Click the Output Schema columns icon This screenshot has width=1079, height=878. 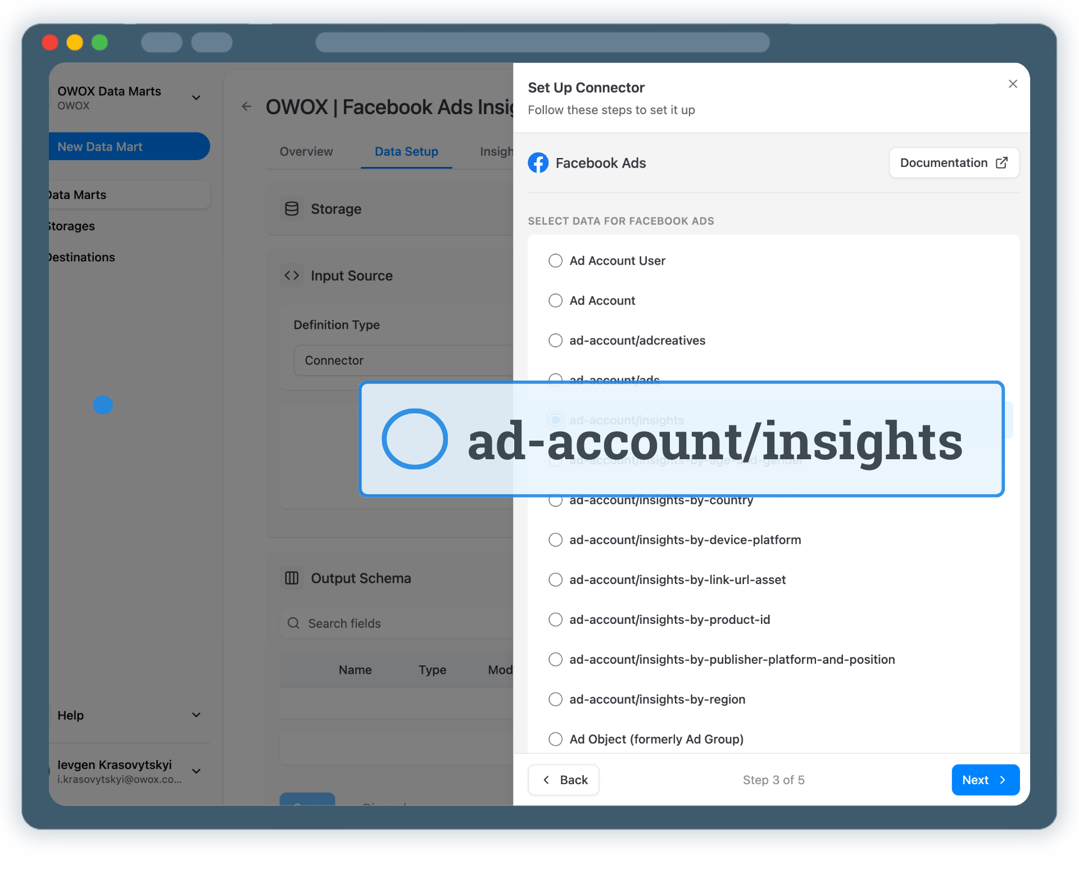(x=292, y=578)
